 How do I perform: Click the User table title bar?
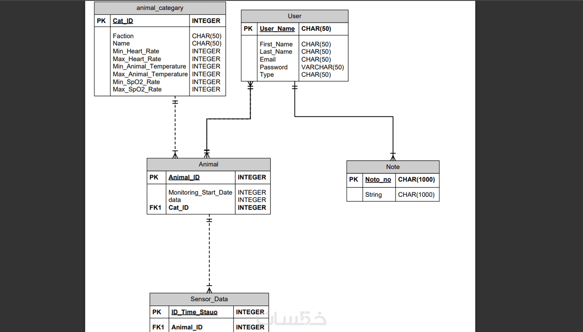click(x=294, y=16)
